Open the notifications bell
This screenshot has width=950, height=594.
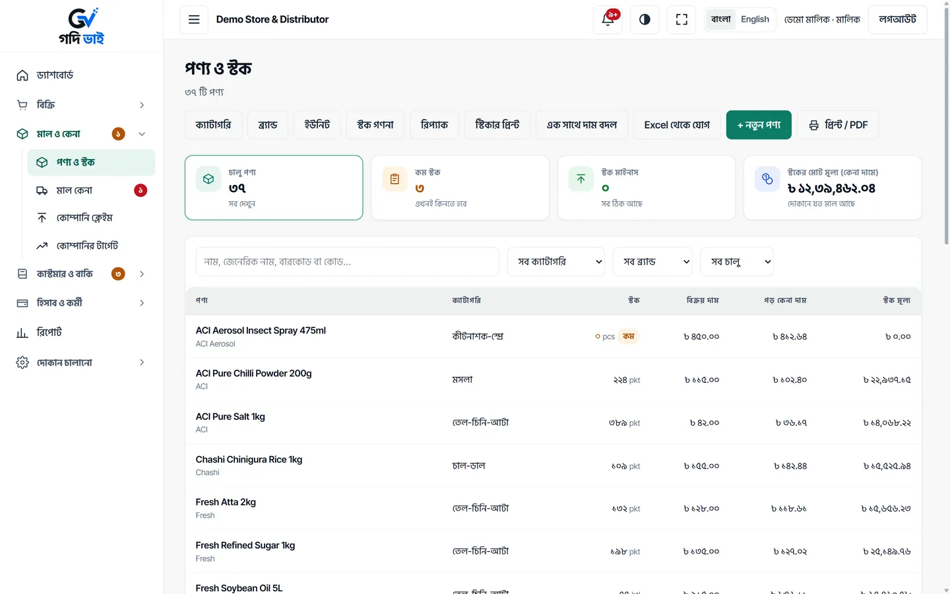pos(608,20)
